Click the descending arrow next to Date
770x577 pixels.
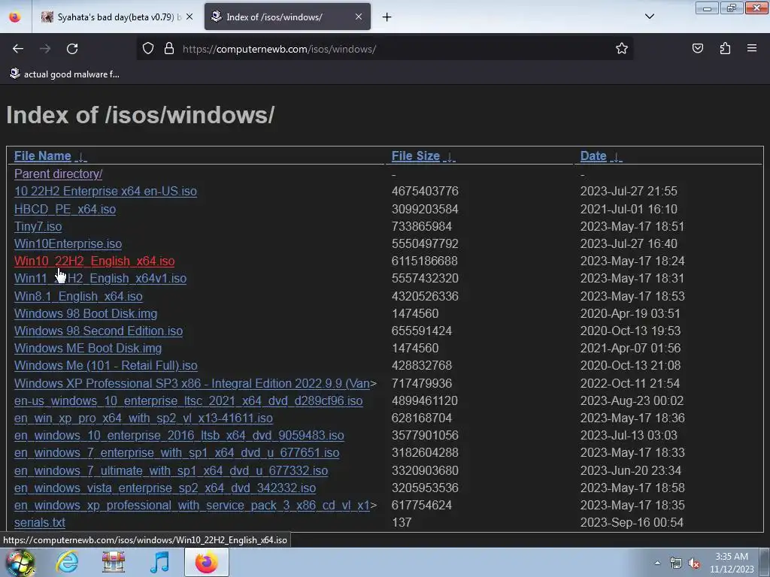(x=616, y=157)
